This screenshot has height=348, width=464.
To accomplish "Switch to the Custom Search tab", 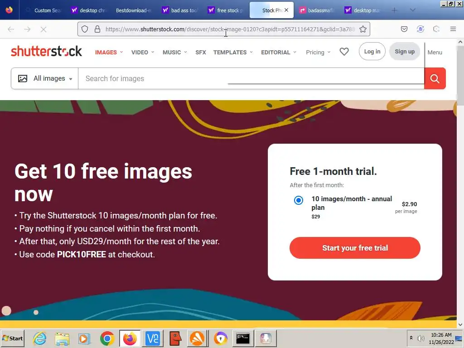I will click(x=43, y=10).
